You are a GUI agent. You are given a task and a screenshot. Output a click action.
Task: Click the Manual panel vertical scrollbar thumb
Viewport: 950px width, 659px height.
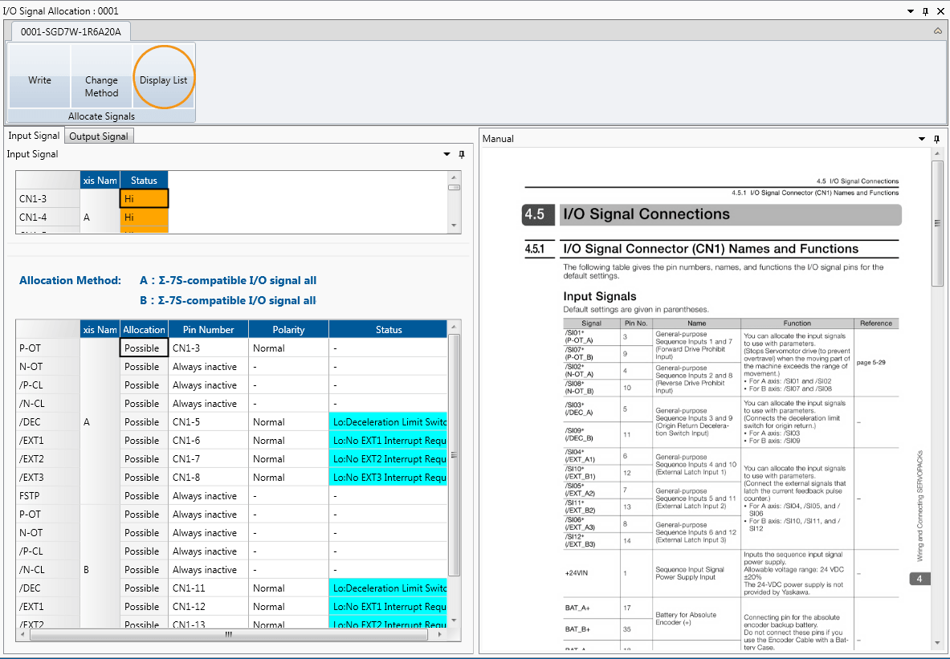click(937, 223)
